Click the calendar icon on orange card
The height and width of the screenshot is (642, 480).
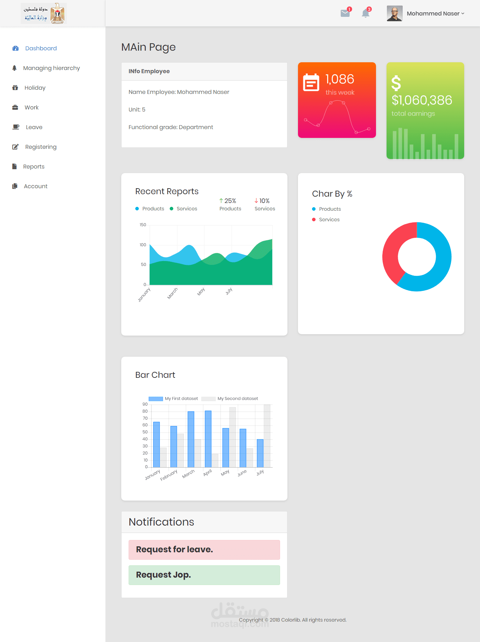point(311,82)
